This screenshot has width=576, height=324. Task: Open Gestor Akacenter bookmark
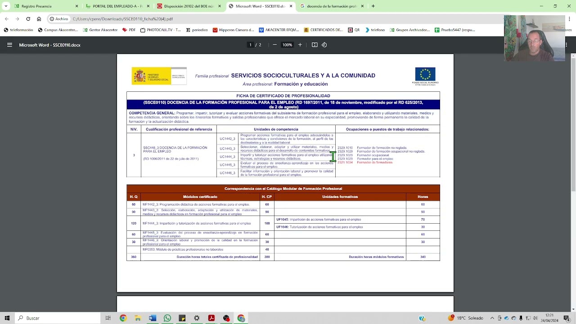[x=100, y=30]
